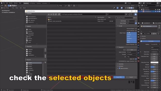Toggle Armature in Object Types list
Screen dimensions: 161x91
[x=132, y=38]
